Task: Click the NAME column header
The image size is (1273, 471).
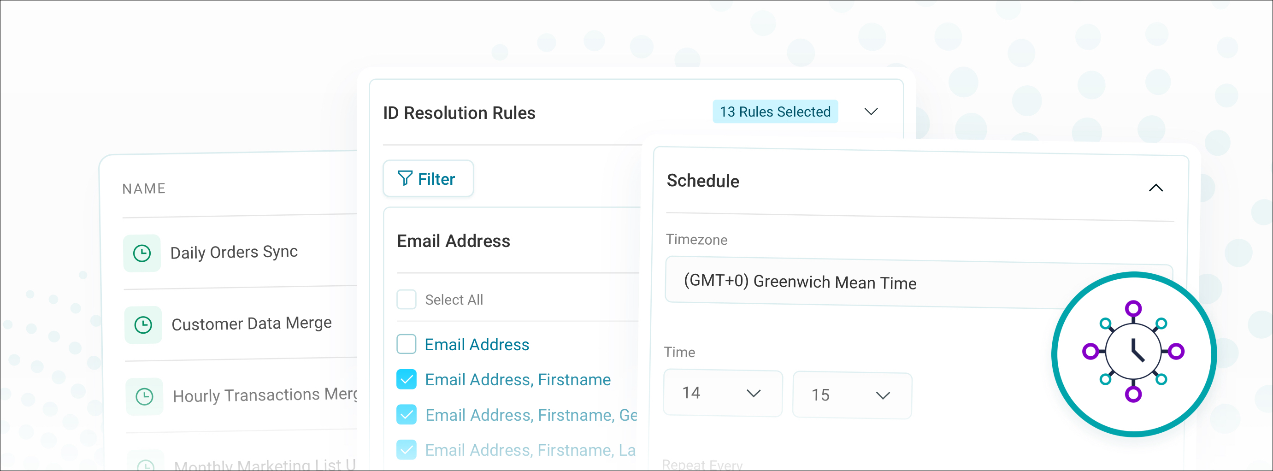Action: pos(144,188)
